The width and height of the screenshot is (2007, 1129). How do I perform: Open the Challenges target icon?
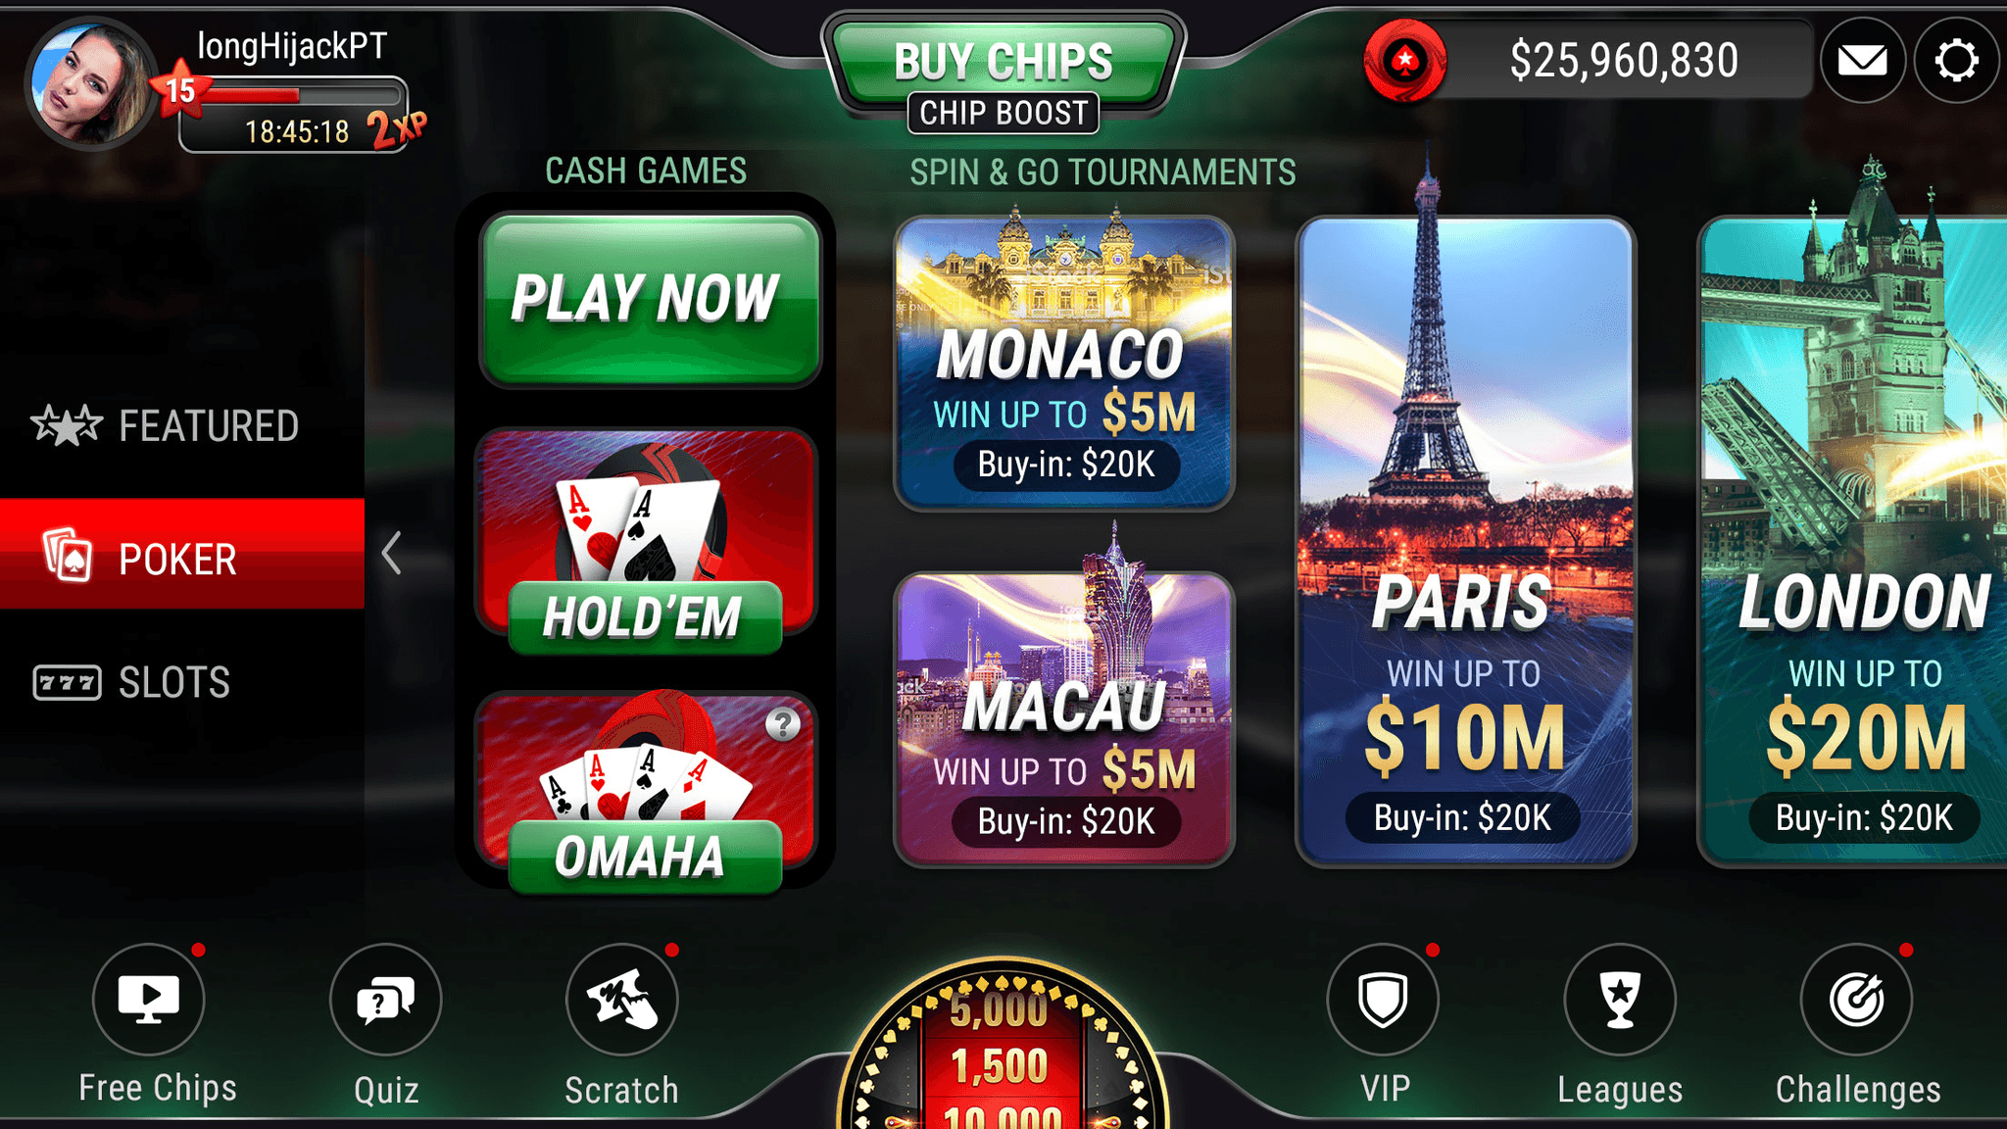(1856, 999)
